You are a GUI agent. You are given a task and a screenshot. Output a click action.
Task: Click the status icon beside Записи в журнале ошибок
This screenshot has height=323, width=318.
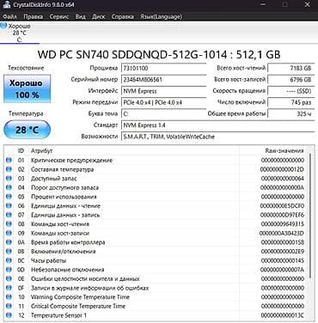point(9,288)
